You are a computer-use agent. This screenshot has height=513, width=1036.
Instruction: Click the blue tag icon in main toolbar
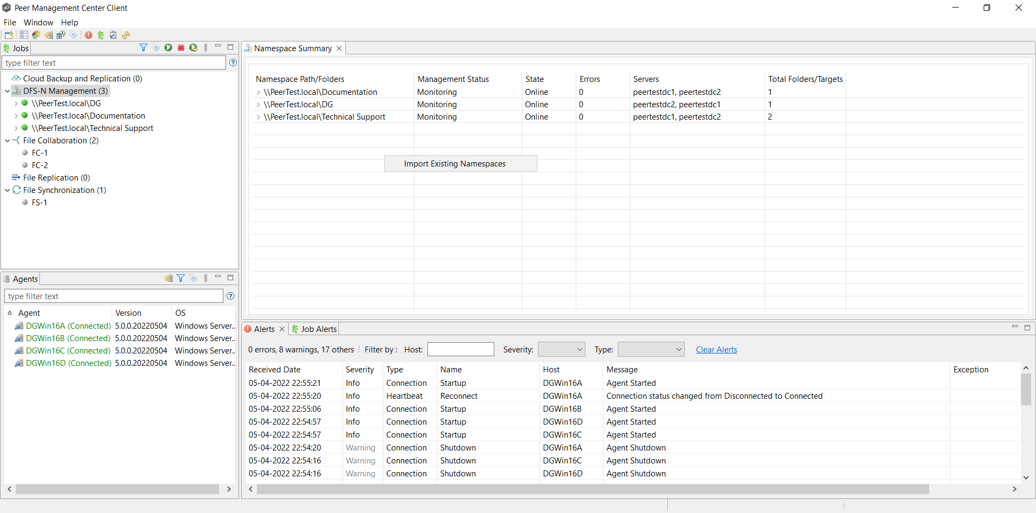tap(73, 35)
